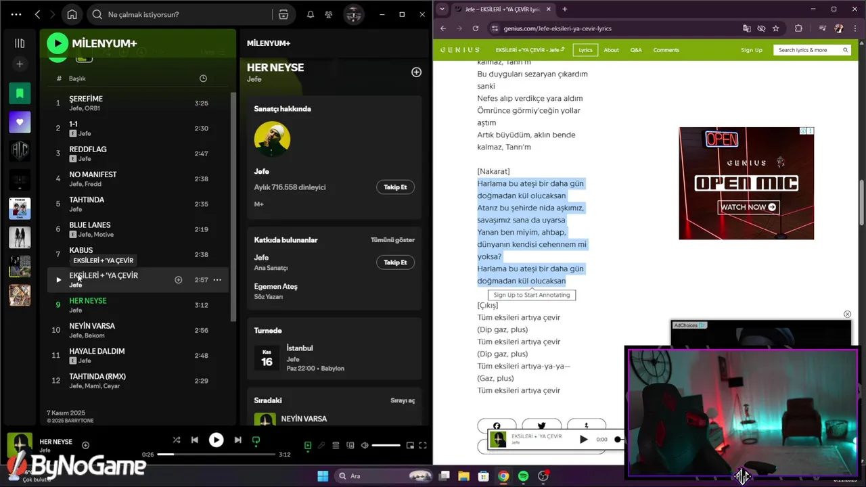The height and width of the screenshot is (487, 866).
Task: Click the plus create button in the Spotify sidebar
Action: pyautogui.click(x=20, y=64)
